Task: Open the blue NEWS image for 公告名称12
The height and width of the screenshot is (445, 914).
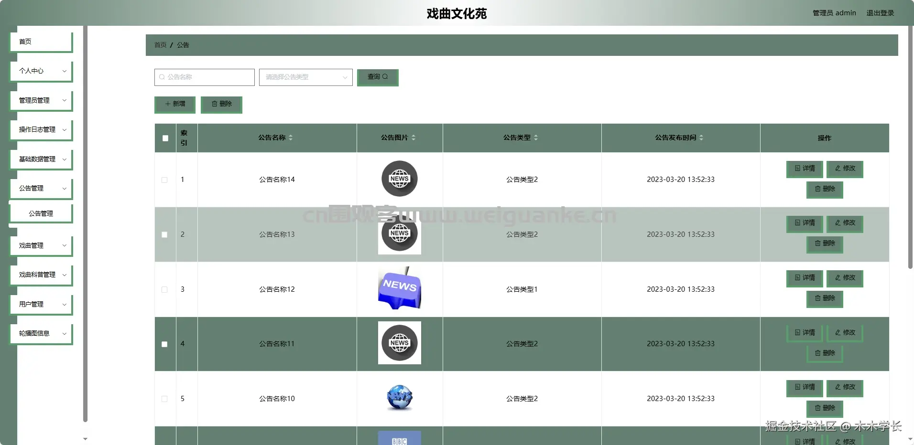Action: (400, 288)
